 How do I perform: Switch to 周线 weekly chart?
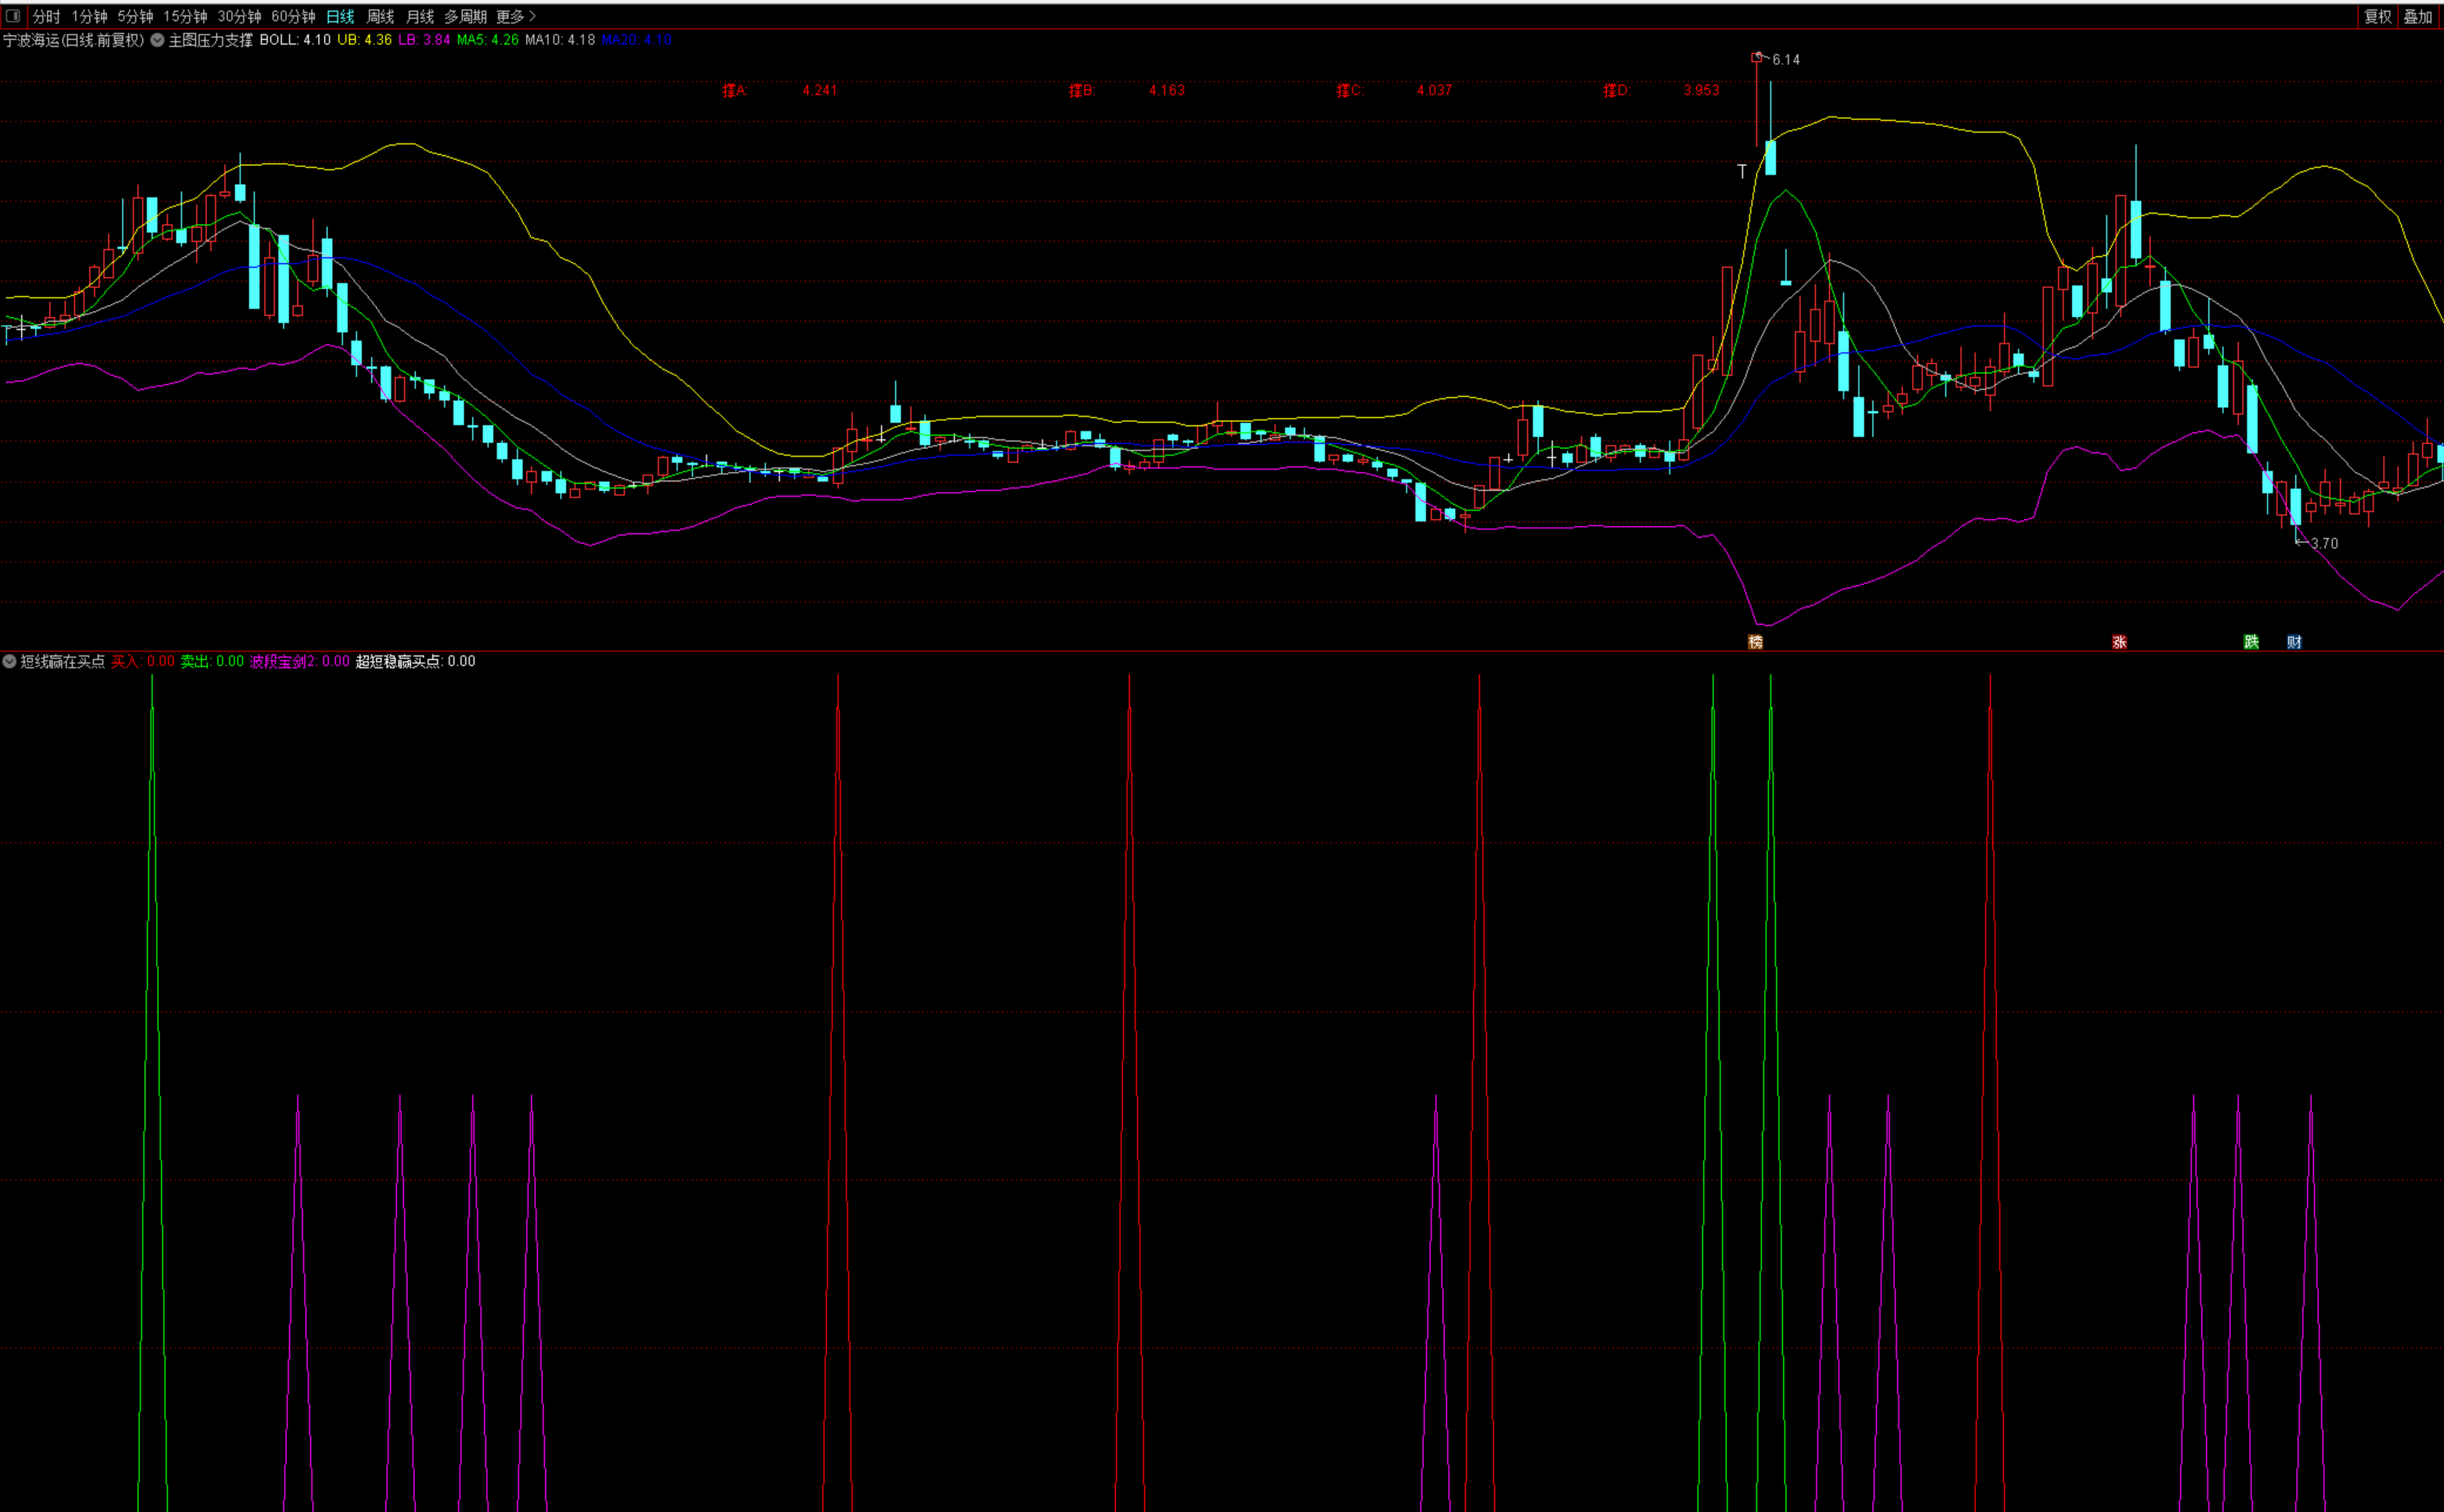click(x=380, y=17)
